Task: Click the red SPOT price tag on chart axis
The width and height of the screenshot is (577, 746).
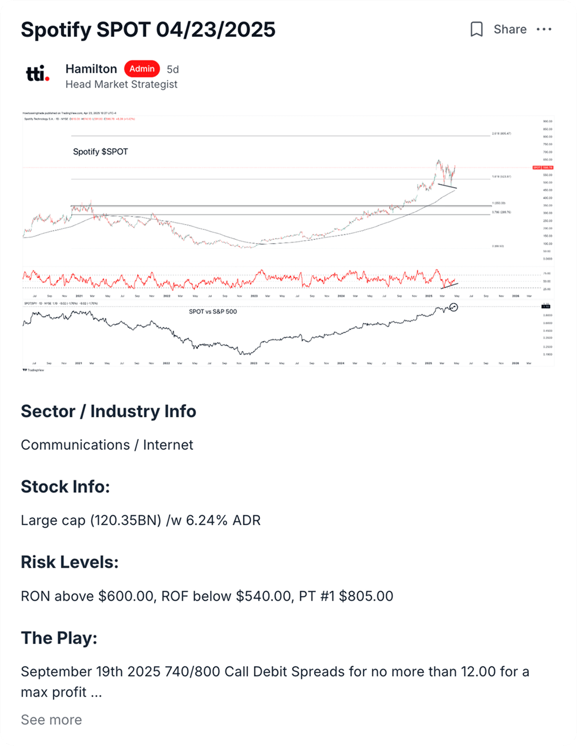Action: point(543,168)
